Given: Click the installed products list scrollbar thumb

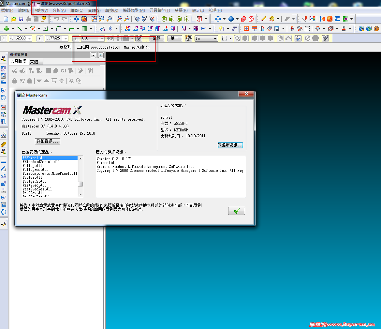Looking at the screenshot, I should point(81,184).
